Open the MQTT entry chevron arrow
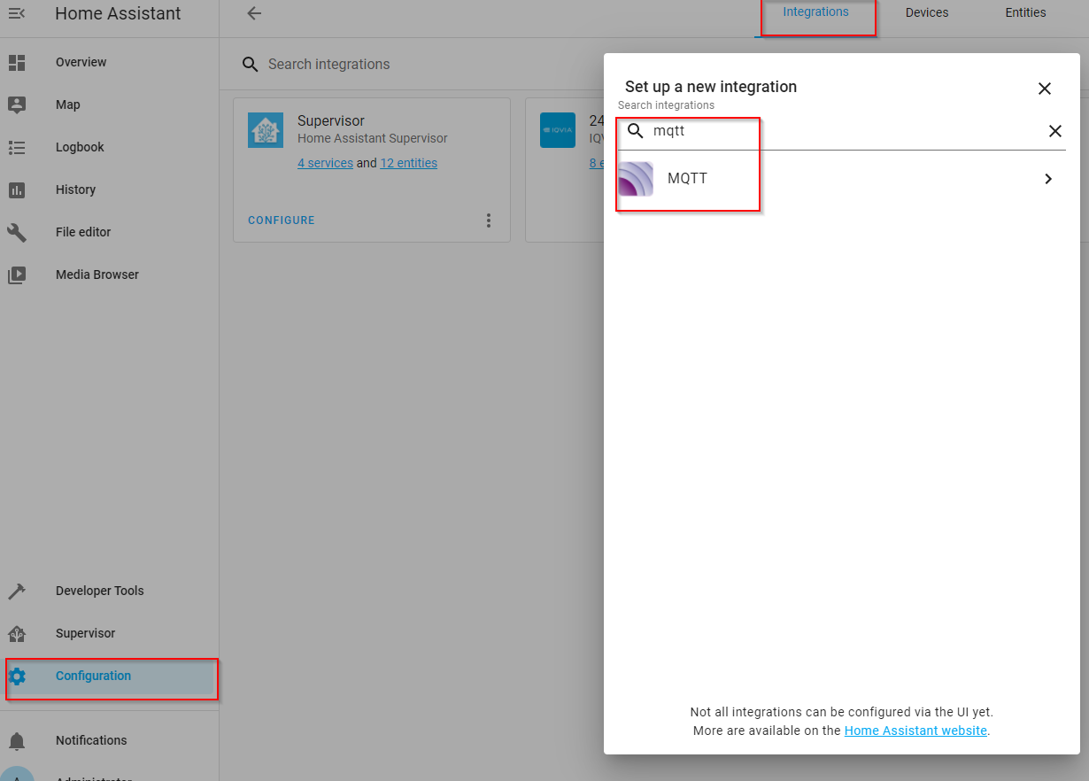The width and height of the screenshot is (1089, 781). tap(1048, 179)
